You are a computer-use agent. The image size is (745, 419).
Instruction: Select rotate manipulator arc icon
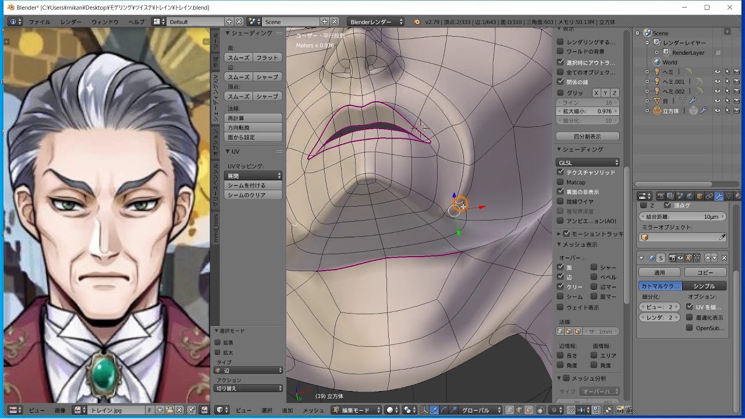point(444,410)
